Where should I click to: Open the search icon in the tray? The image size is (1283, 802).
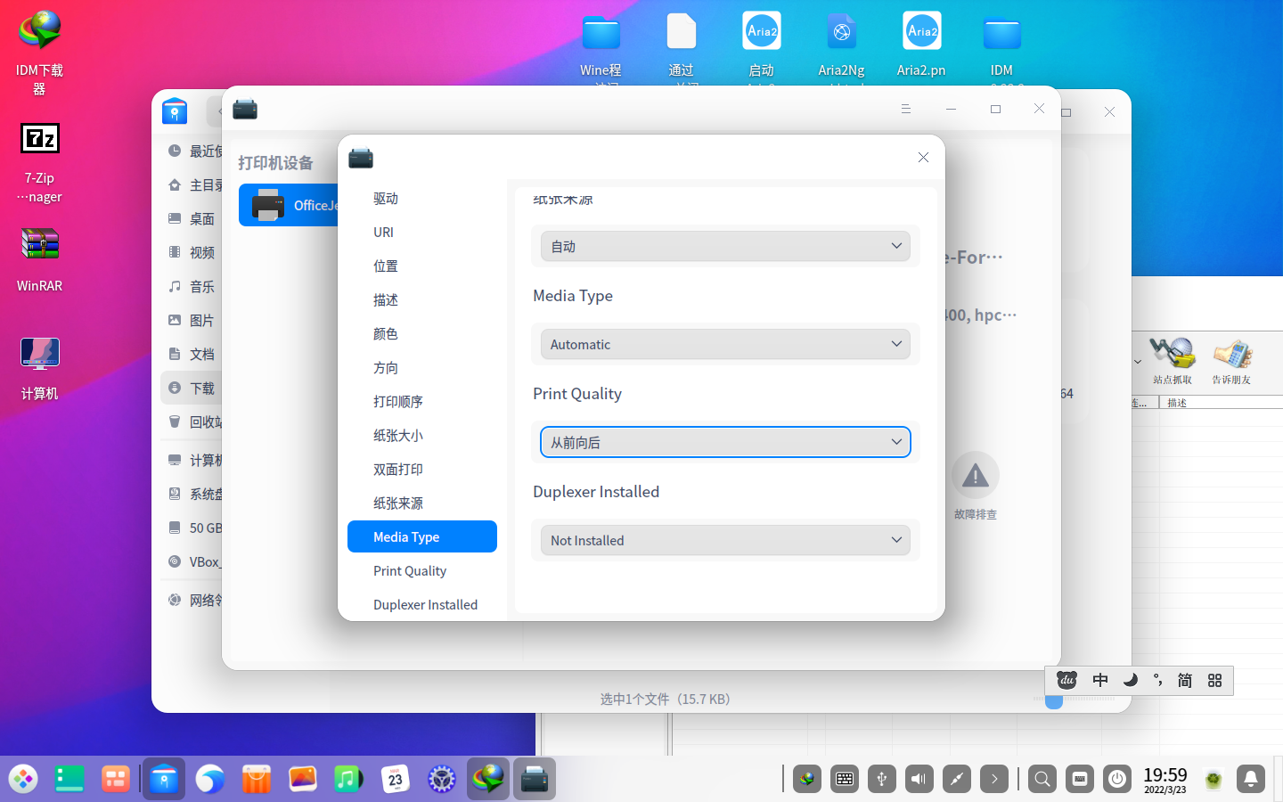(1042, 779)
